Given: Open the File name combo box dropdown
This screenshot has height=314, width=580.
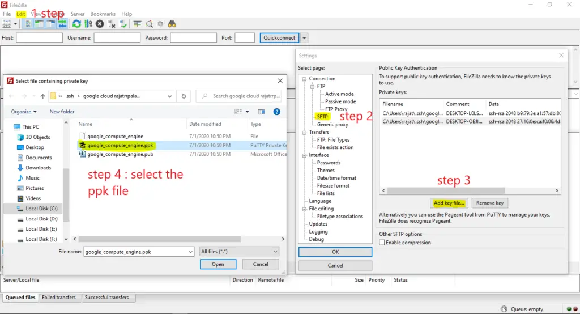Looking at the screenshot, I should click(x=190, y=252).
